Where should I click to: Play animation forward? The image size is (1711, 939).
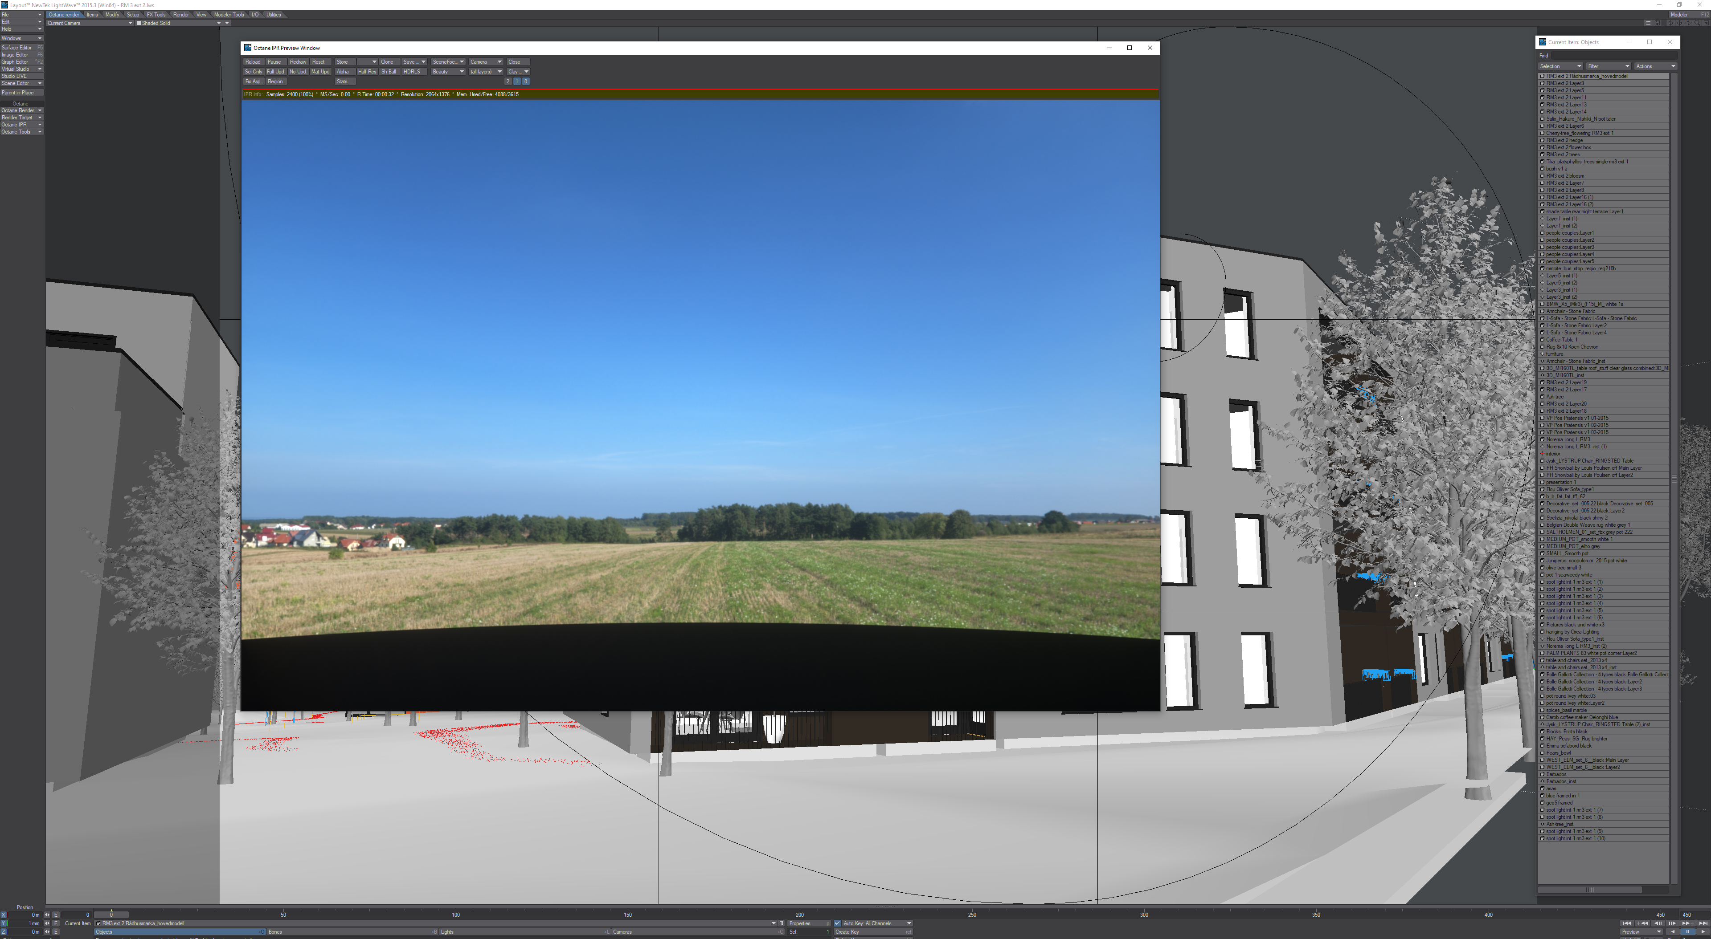pos(1703,932)
